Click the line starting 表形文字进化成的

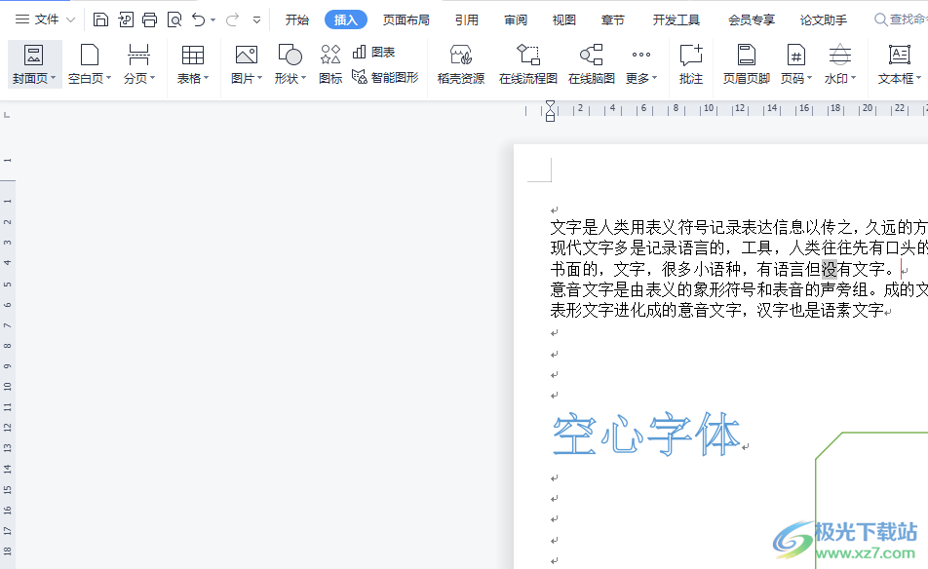(x=717, y=310)
